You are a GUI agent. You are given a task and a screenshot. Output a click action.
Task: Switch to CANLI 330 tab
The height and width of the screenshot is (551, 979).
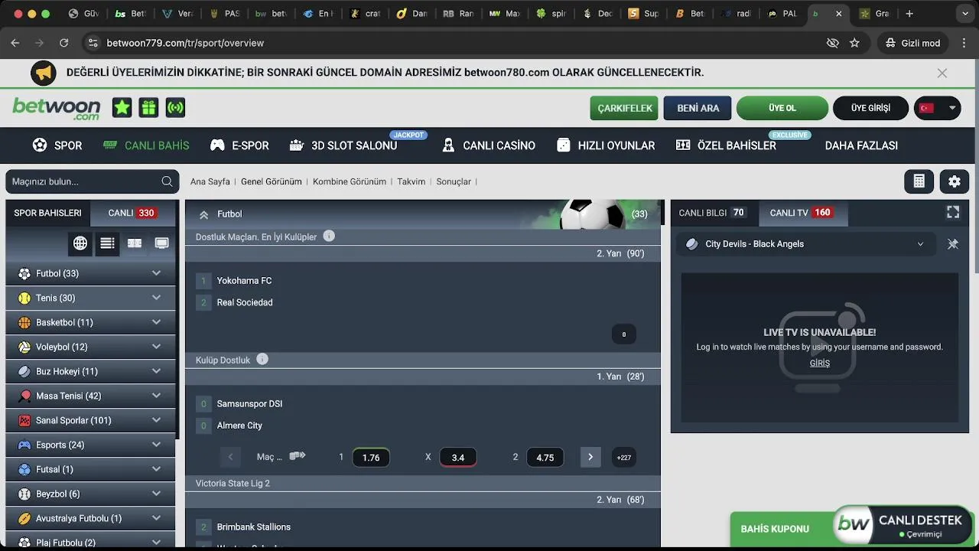[x=132, y=213]
